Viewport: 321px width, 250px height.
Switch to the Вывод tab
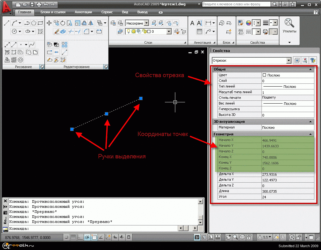tap(142, 12)
